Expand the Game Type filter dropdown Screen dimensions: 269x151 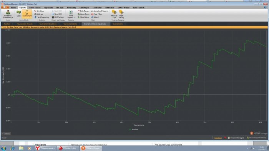tap(84, 14)
